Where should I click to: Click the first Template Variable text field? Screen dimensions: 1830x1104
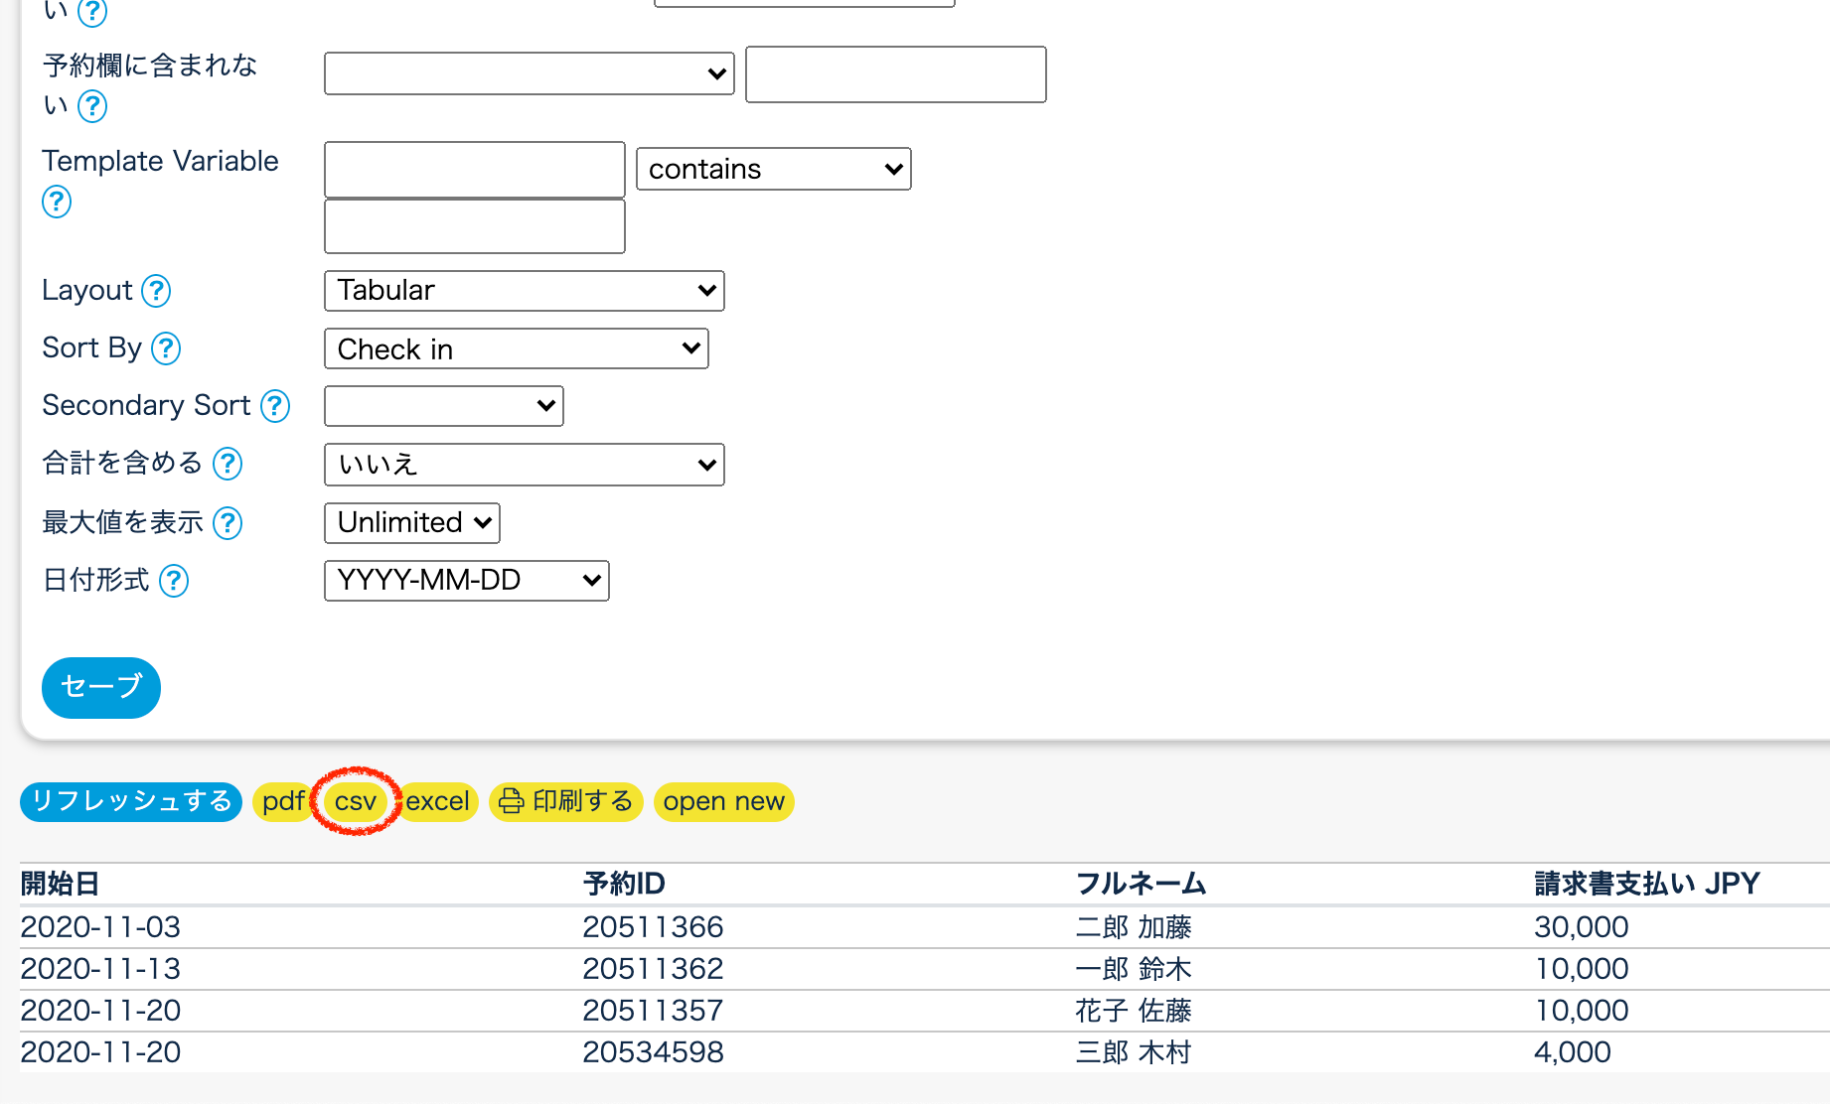pyautogui.click(x=474, y=170)
